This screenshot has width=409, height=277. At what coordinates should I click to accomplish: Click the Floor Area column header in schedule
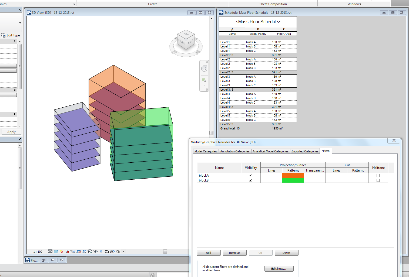coord(284,34)
